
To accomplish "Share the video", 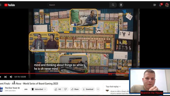I will (75, 89).
